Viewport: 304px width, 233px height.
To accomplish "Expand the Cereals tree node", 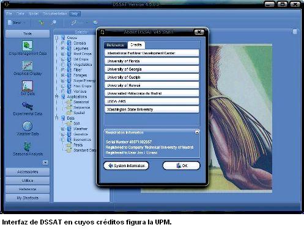I will tap(63, 43).
